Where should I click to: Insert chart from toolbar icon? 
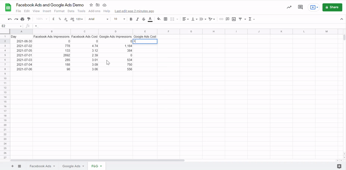[234, 19]
